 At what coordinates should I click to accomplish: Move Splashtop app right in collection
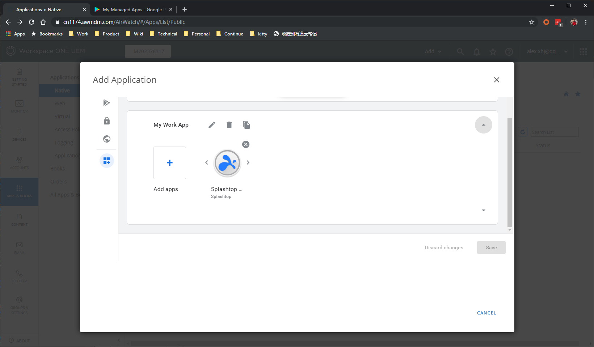point(248,162)
